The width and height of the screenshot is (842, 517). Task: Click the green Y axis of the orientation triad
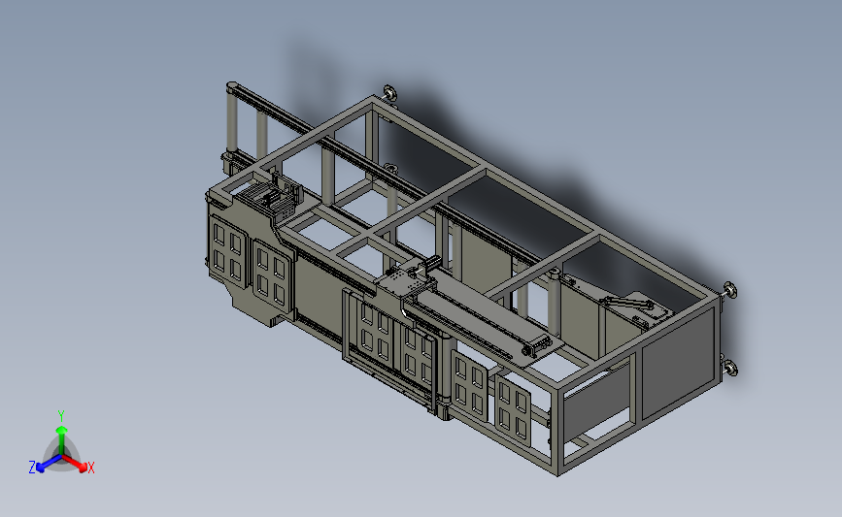[x=62, y=440]
